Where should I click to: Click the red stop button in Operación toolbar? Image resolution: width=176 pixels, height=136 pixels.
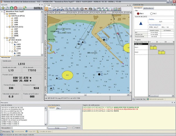(16, 8)
